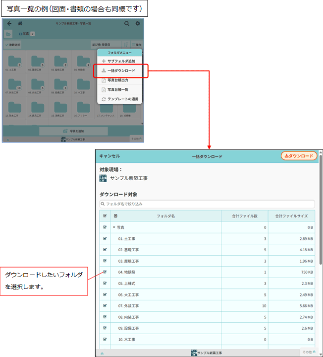
Task: Open the home icon in header
Action: point(20,23)
